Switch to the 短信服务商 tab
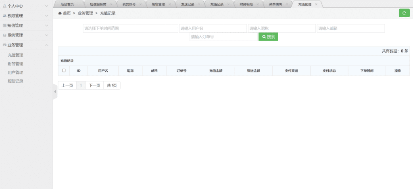The image size is (413, 189). (x=98, y=4)
